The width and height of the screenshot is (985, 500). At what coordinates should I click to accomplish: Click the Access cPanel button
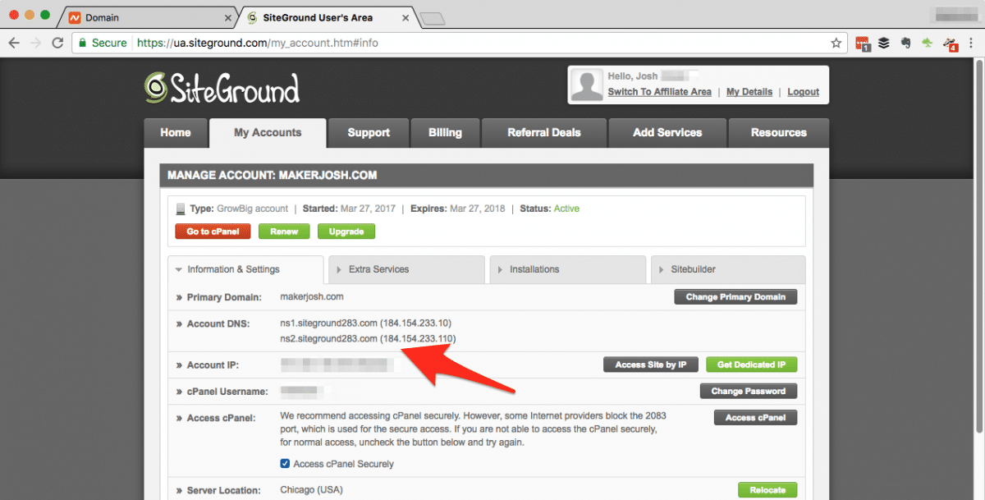coord(755,418)
